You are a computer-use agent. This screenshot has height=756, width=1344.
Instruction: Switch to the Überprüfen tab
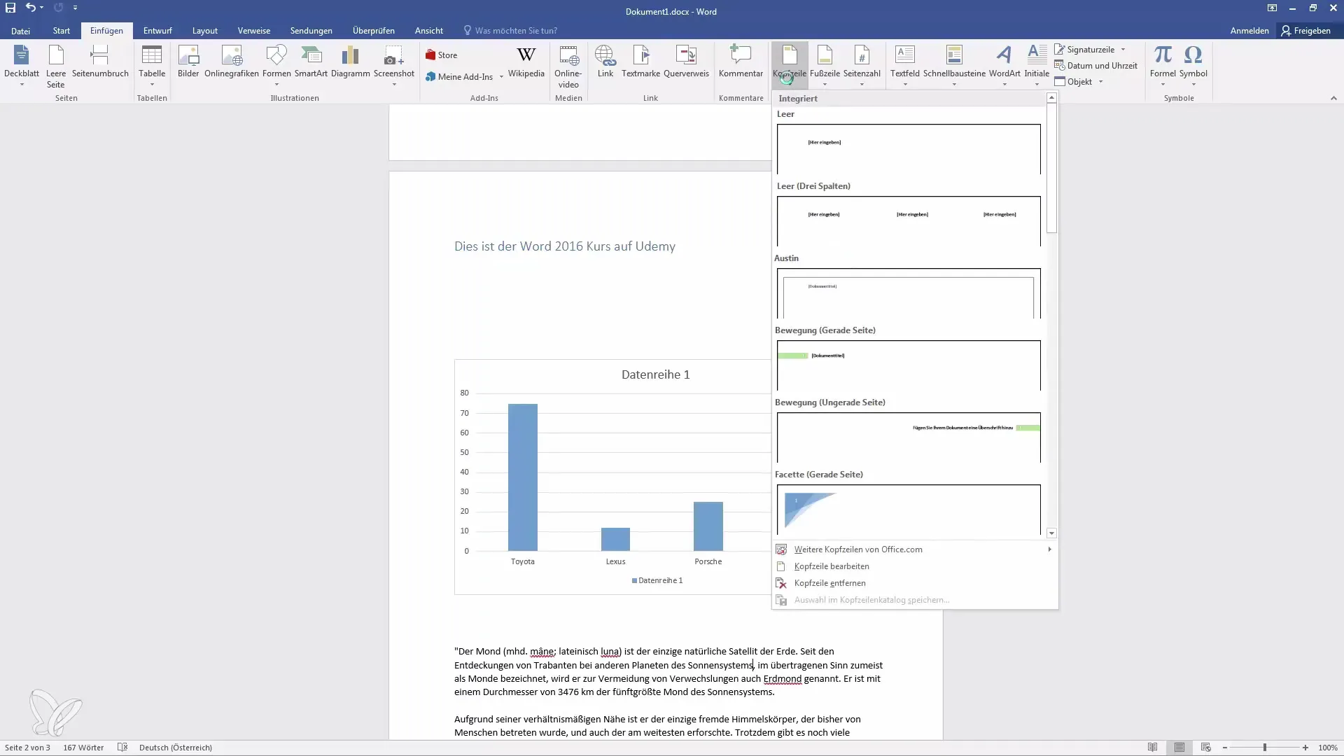[x=374, y=31]
